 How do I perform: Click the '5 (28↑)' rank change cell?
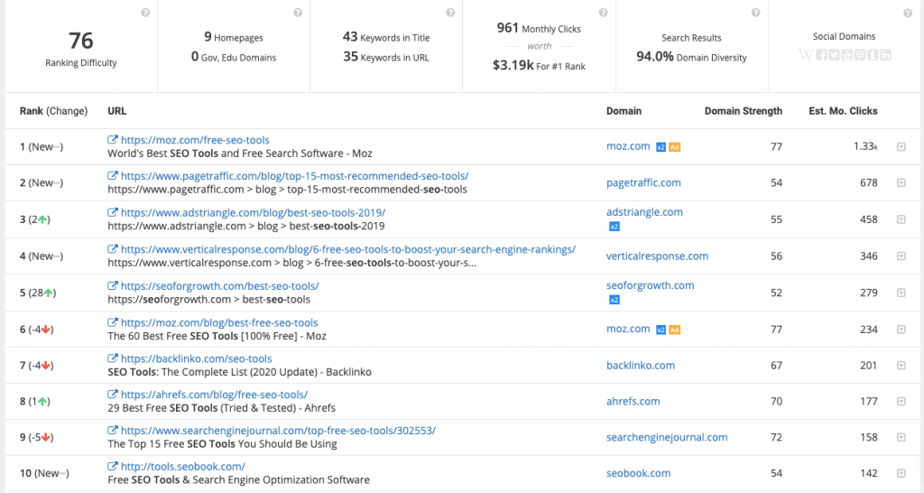38,293
